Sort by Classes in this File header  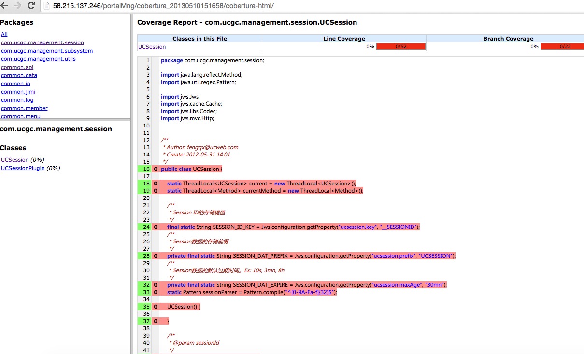point(199,39)
